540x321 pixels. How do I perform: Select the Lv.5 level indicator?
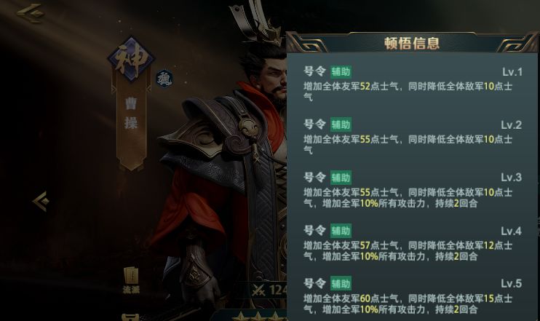[512, 283]
